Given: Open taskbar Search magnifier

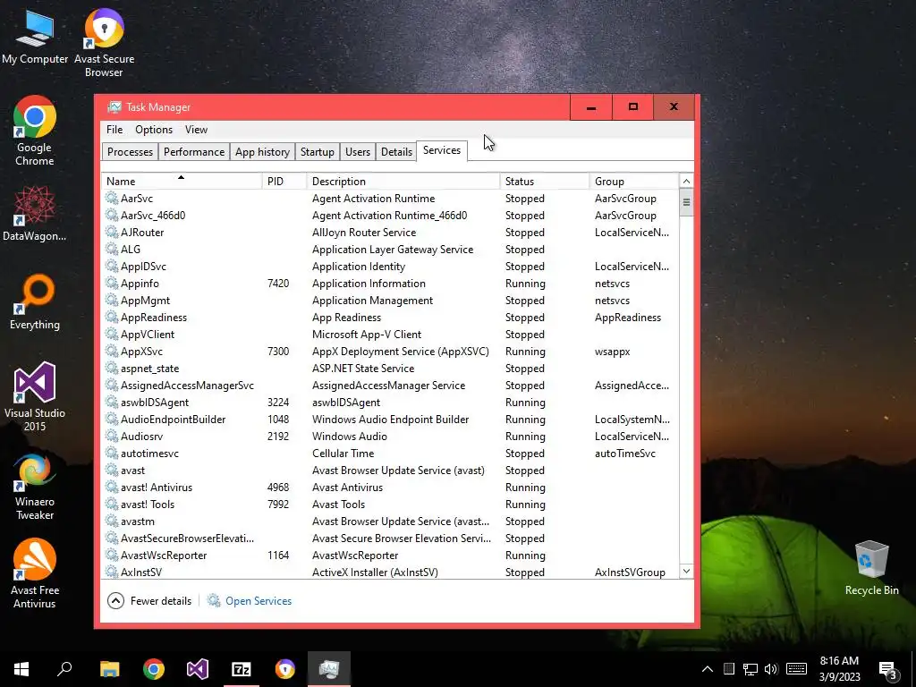Looking at the screenshot, I should [x=64, y=669].
